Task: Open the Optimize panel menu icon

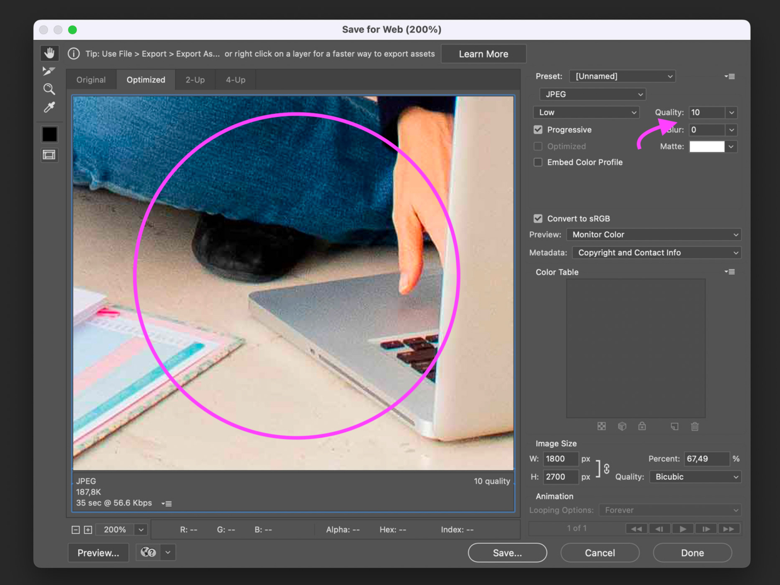Action: [729, 76]
